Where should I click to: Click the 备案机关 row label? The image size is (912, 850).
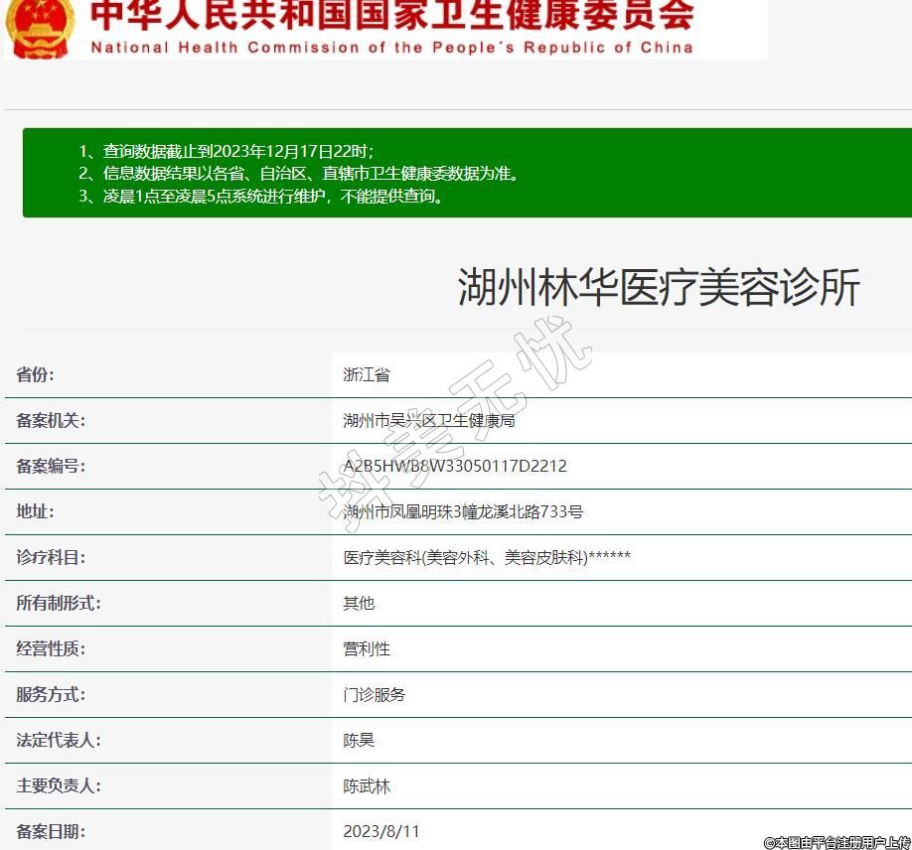[x=51, y=420]
